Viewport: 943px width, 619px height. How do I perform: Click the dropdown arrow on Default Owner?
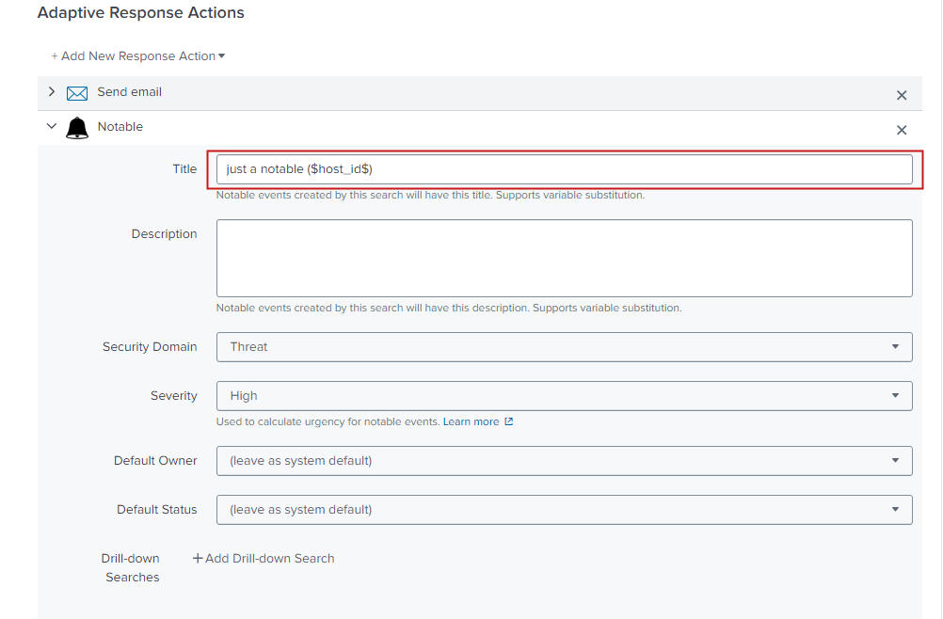[x=897, y=461]
